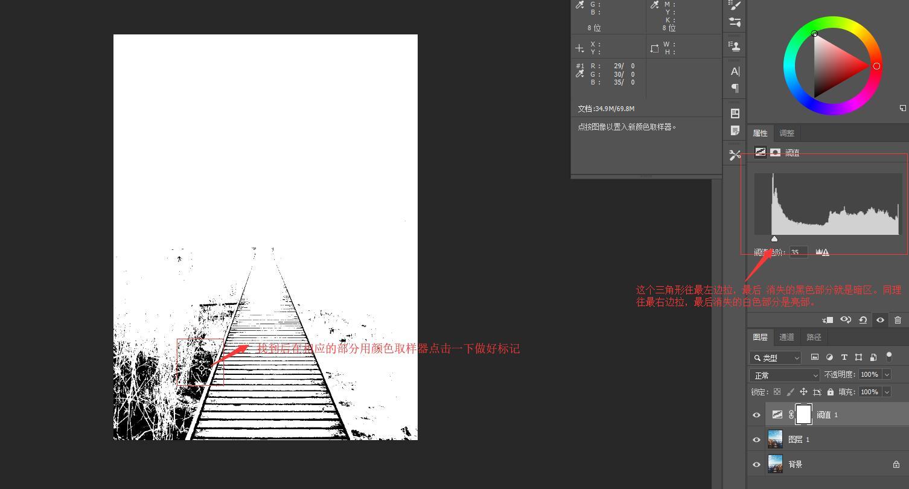The height and width of the screenshot is (489, 909).
Task: Click the 阈值 1 layer name
Action: pos(827,415)
